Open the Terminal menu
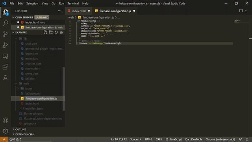 [73, 4]
